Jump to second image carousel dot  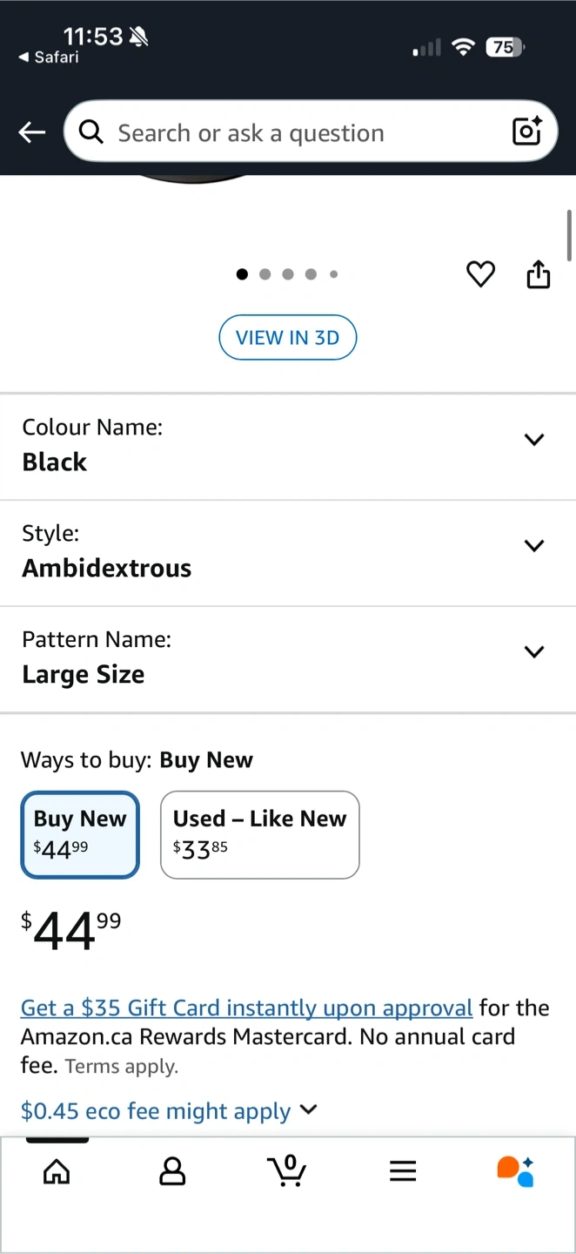(x=265, y=274)
